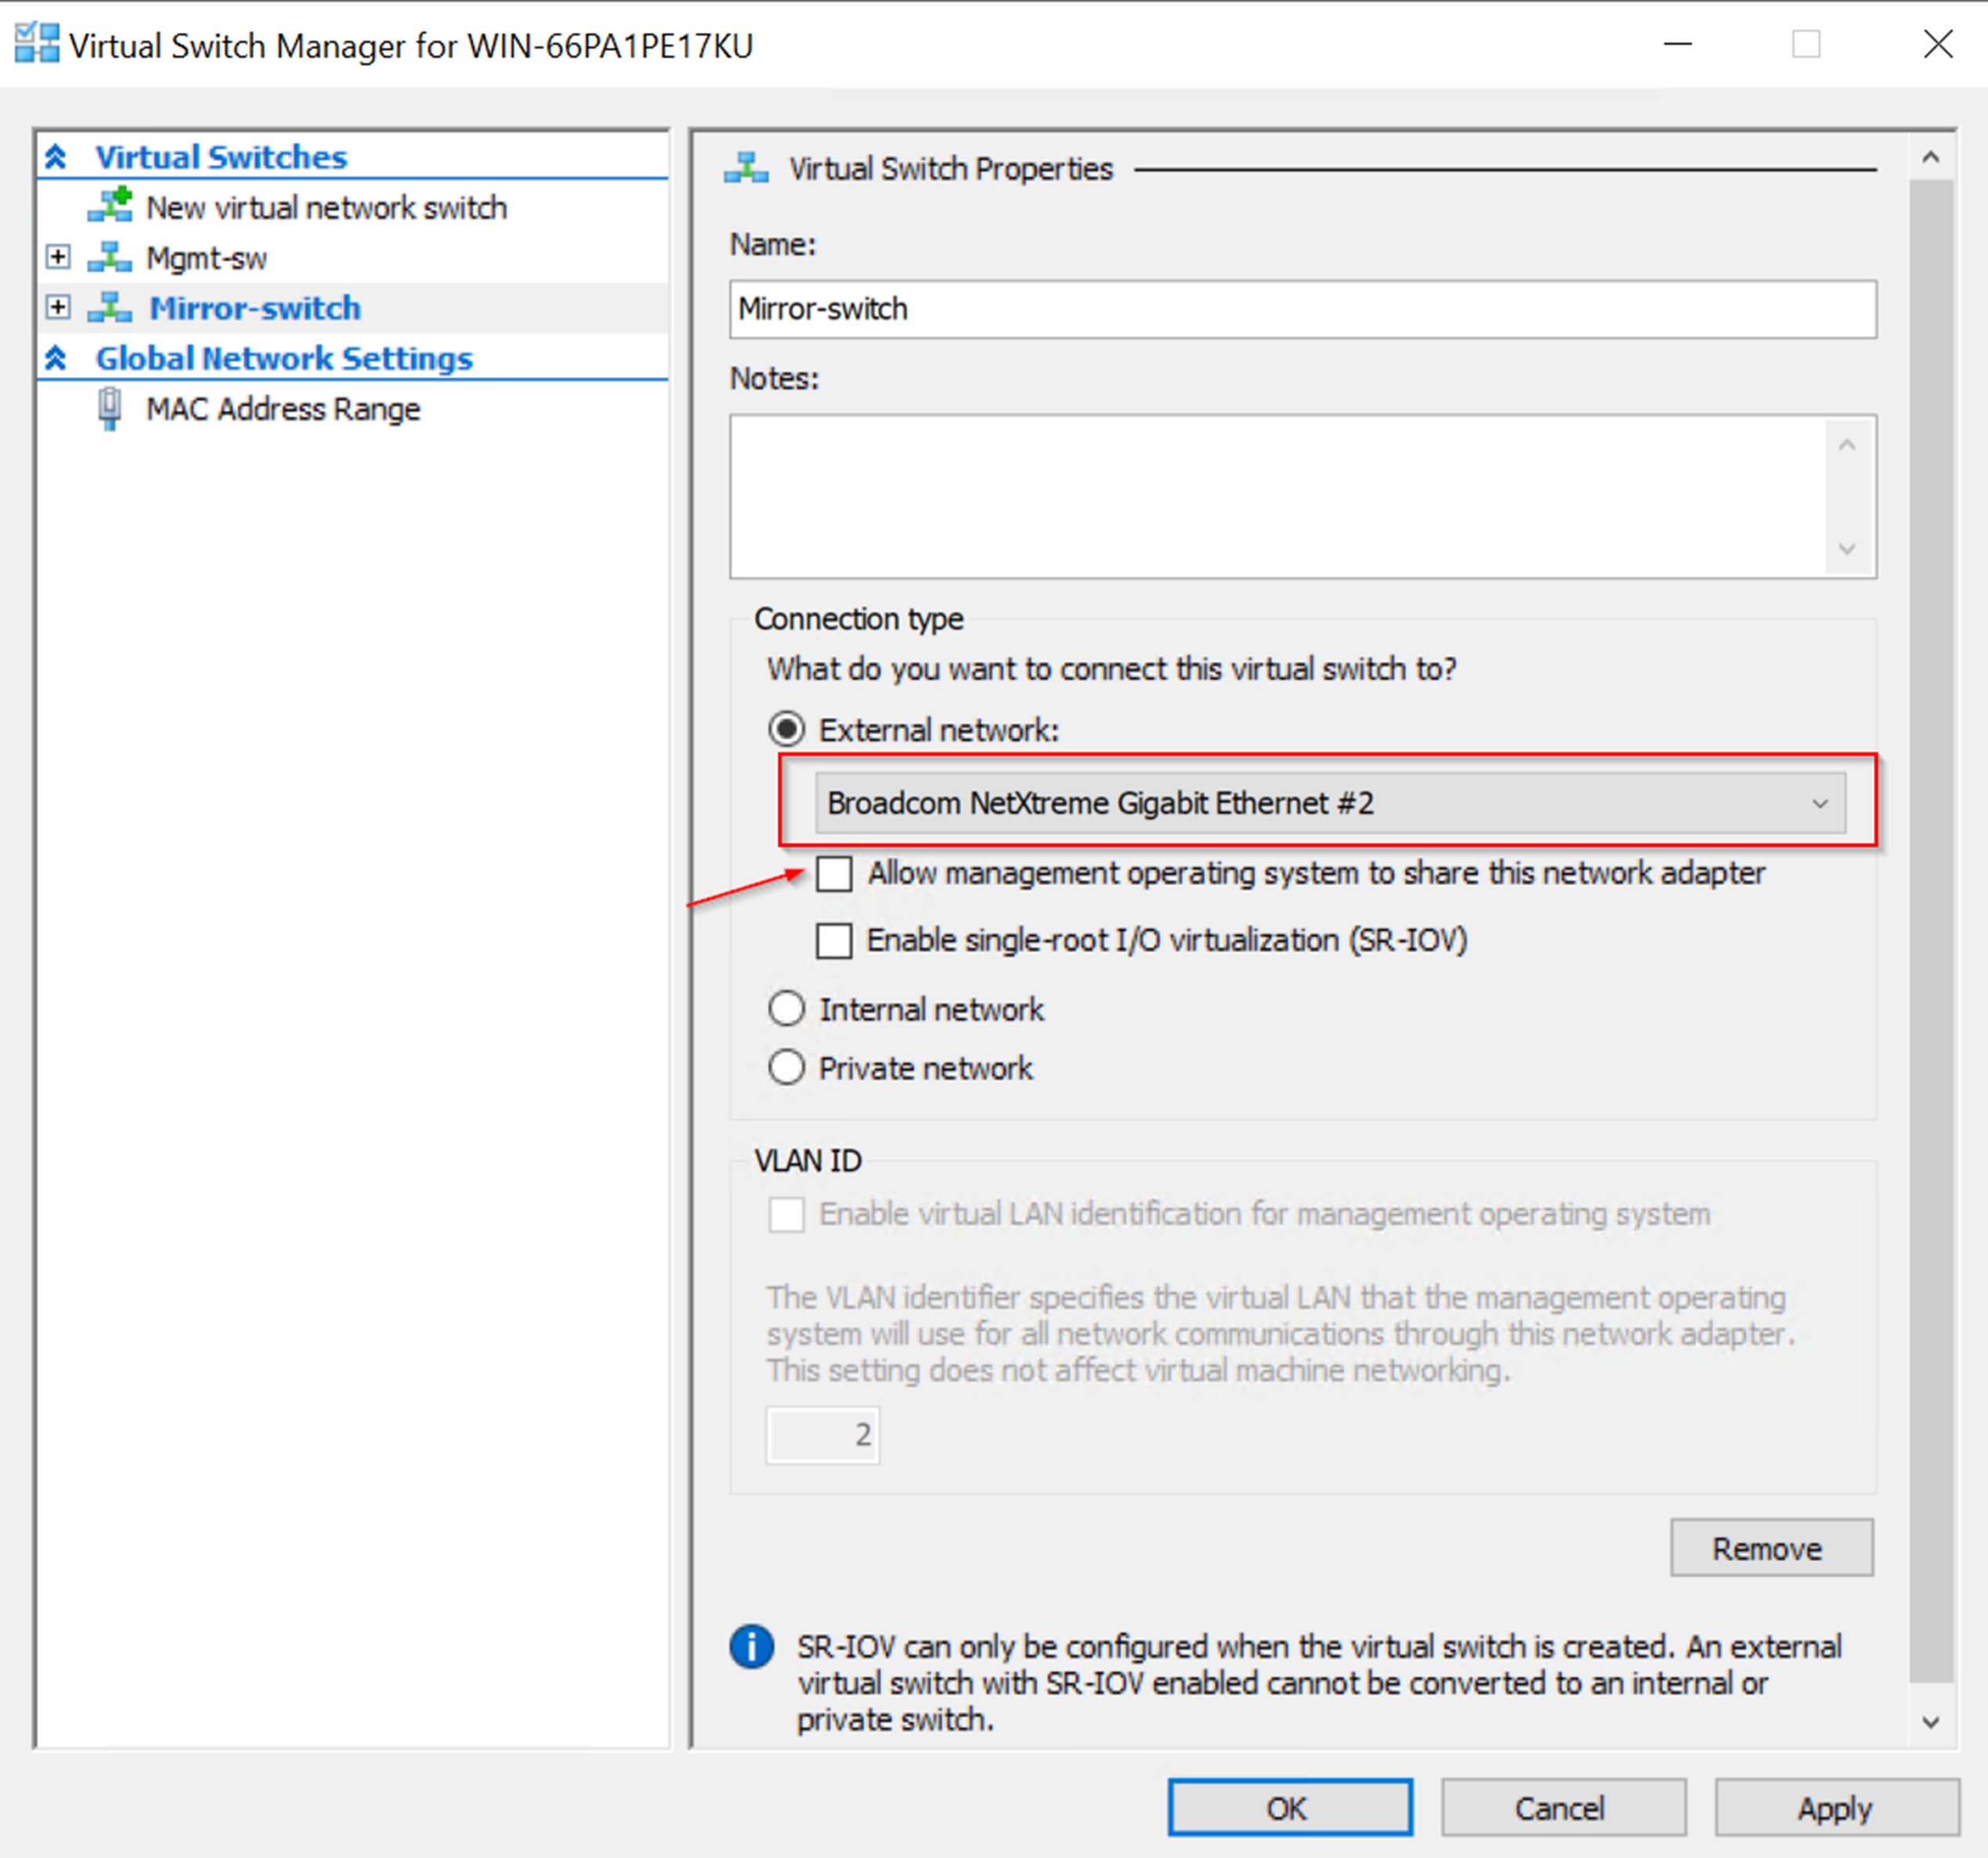Image resolution: width=1988 pixels, height=1858 pixels.
Task: Apply the switch configuration
Action: pyautogui.click(x=1834, y=1808)
